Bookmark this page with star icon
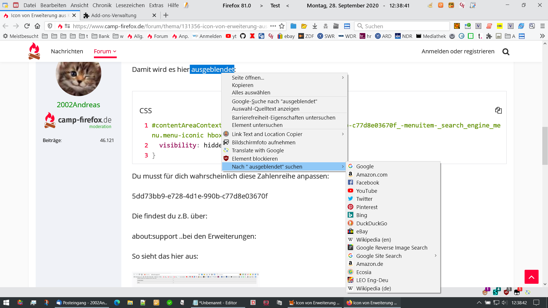This screenshot has height=308, width=548. click(x=282, y=26)
